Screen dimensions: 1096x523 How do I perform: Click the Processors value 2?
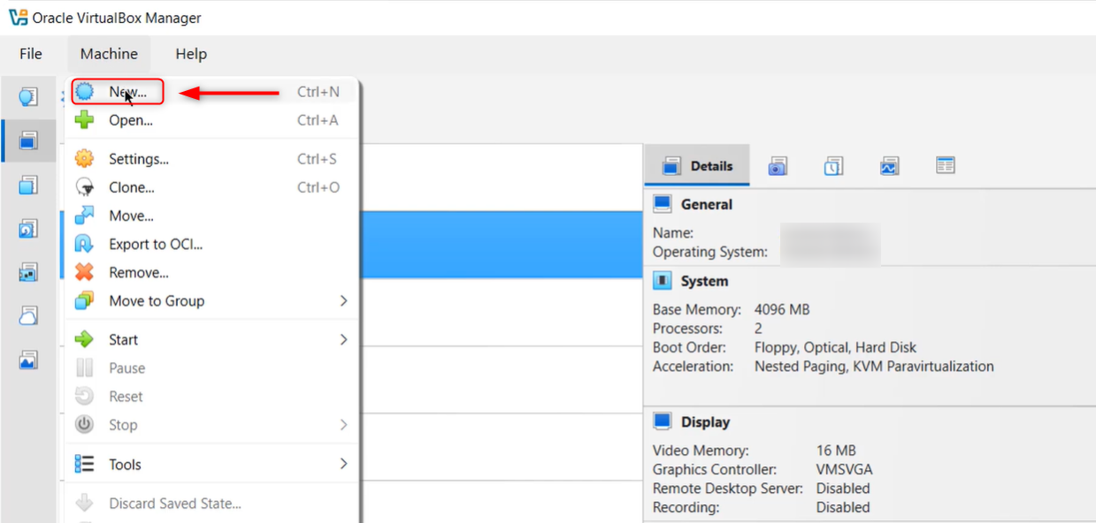(758, 329)
